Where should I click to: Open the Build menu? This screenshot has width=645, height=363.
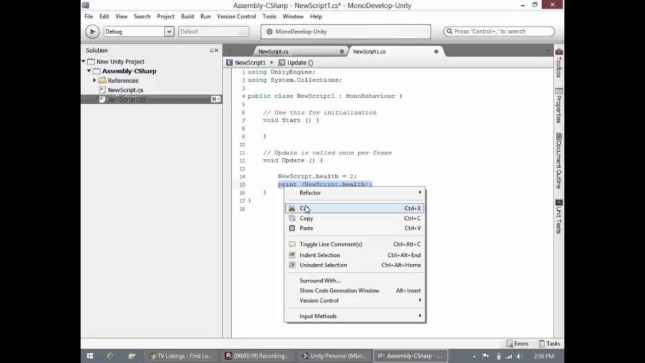tap(187, 16)
